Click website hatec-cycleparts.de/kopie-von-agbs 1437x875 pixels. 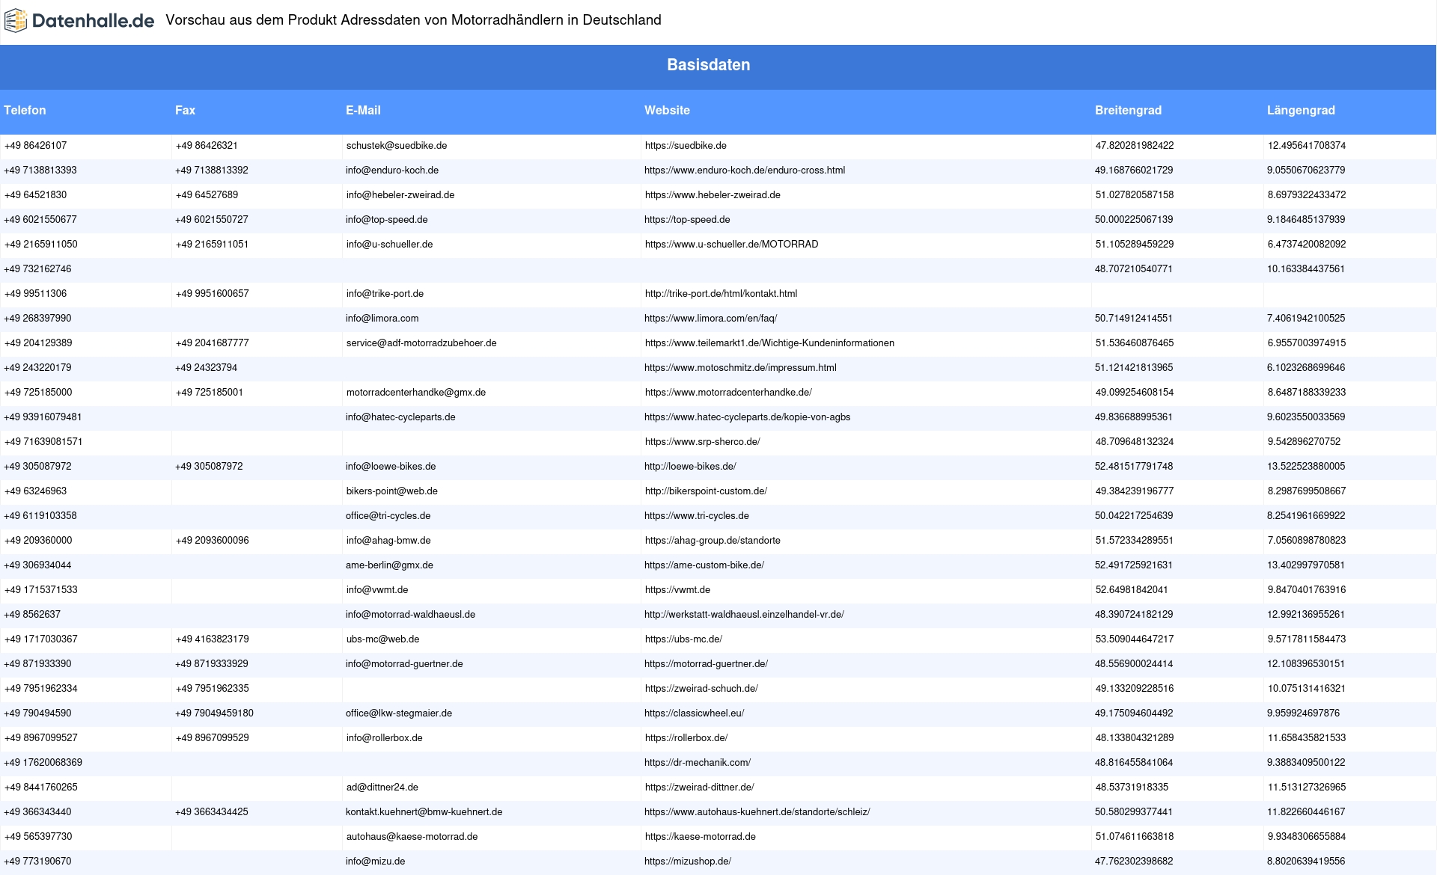pos(747,417)
